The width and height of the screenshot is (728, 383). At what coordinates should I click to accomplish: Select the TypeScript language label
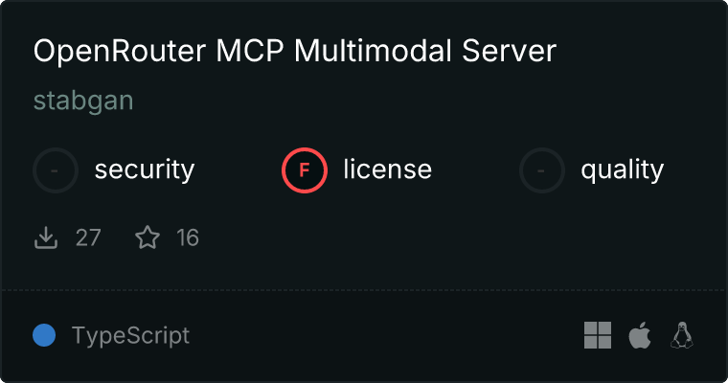130,336
